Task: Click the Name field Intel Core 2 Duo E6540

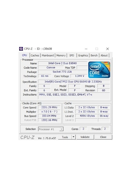Action: (63, 63)
